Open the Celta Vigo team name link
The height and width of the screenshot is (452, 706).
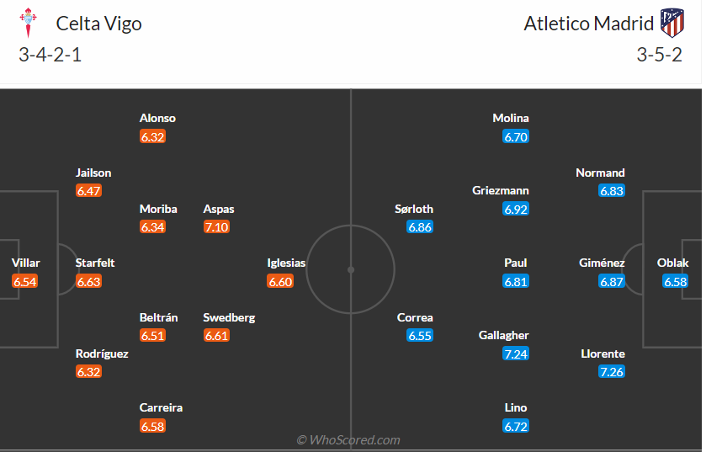(x=99, y=23)
